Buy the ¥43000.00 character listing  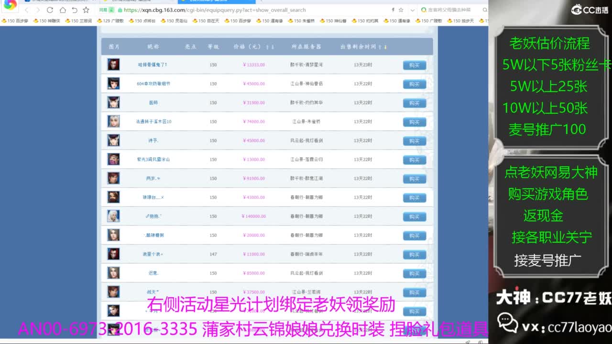click(x=415, y=198)
